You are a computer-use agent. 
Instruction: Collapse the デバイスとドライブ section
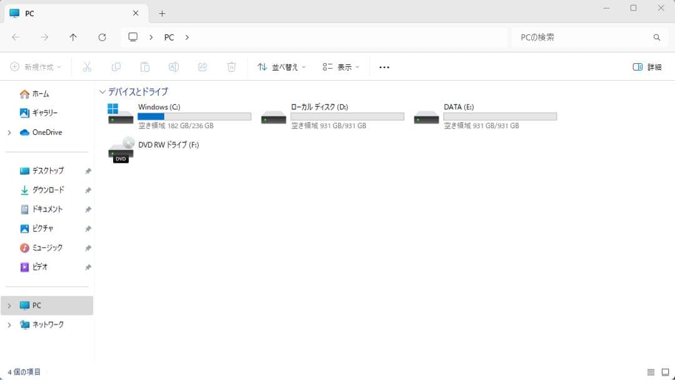click(x=103, y=92)
